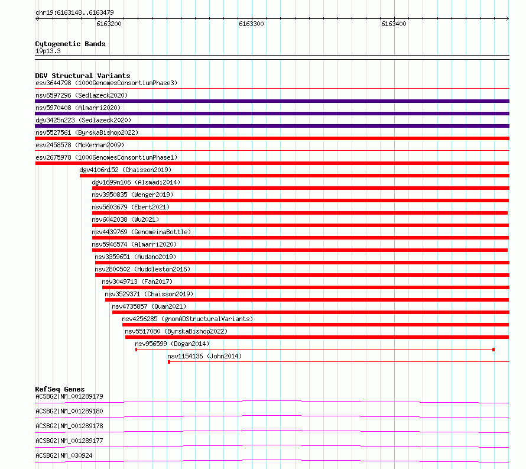526x469 pixels.
Task: Select variant nsv5527561 (ByrskaBishop2022) label
Action: [87, 132]
